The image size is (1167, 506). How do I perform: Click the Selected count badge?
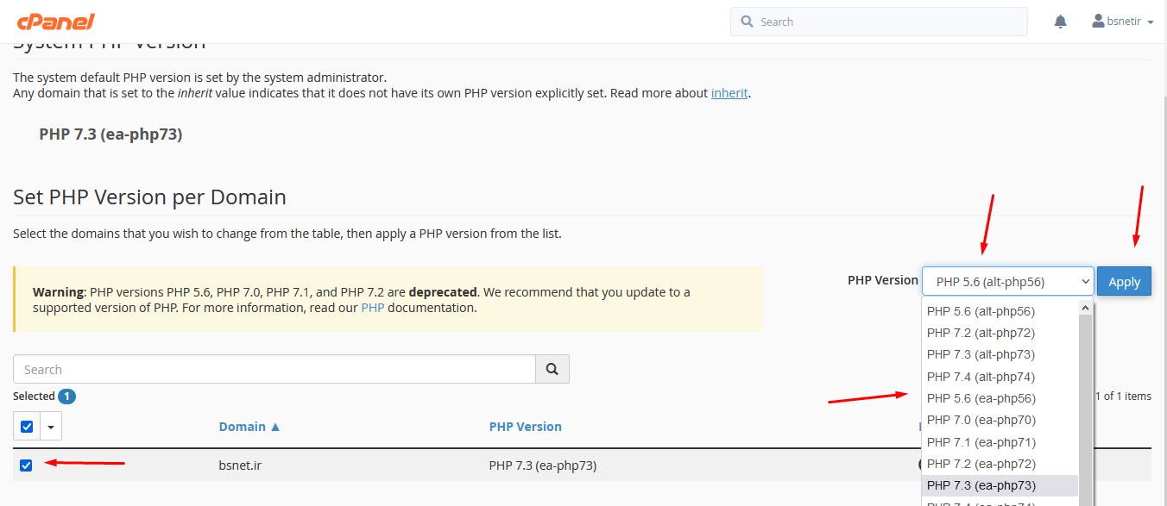tap(66, 397)
